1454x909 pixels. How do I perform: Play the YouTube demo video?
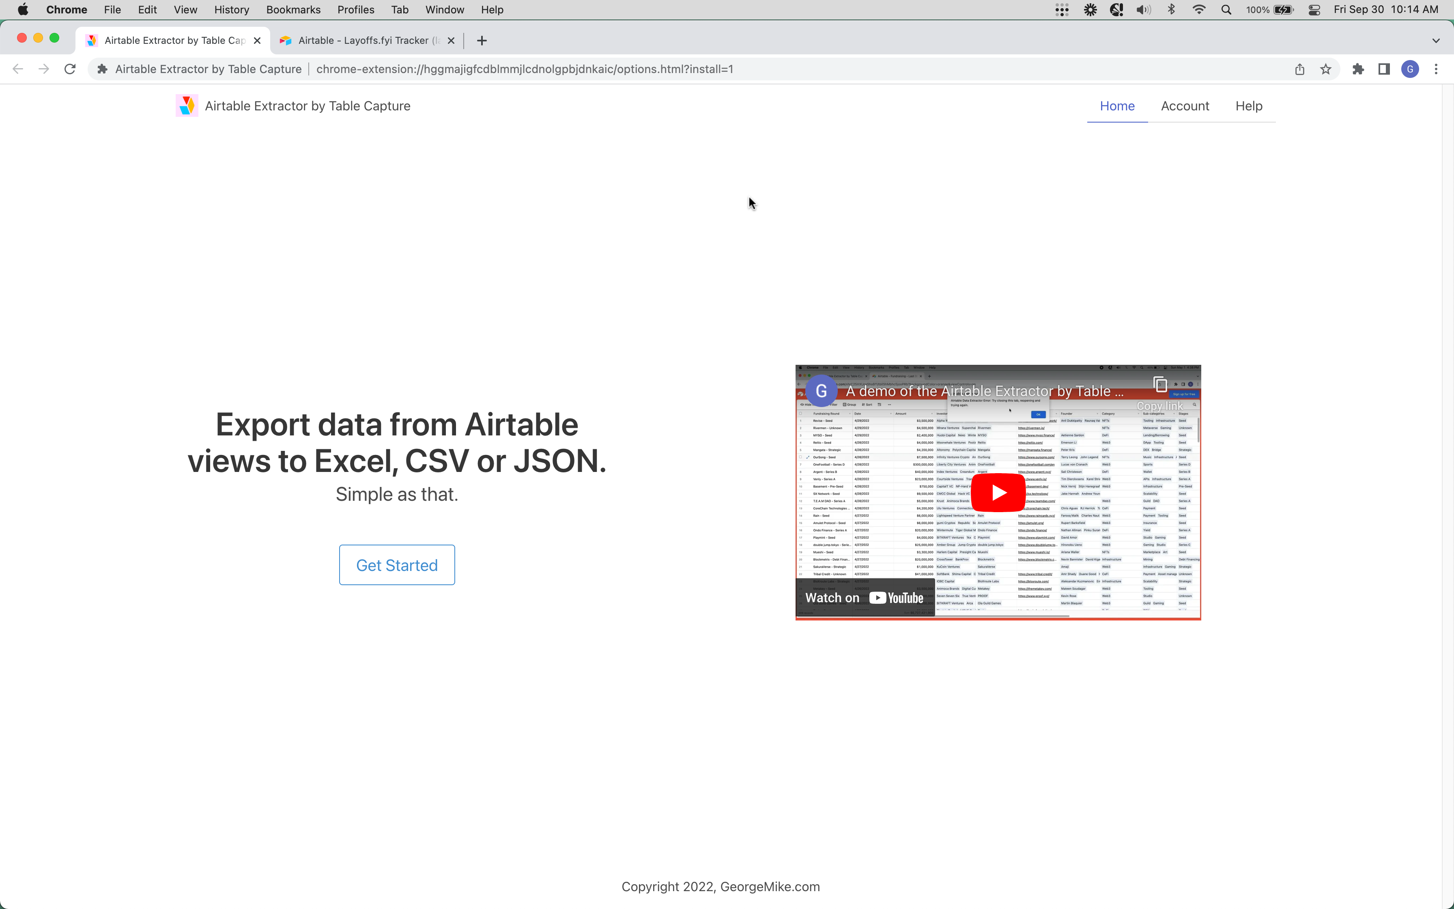pyautogui.click(x=998, y=492)
